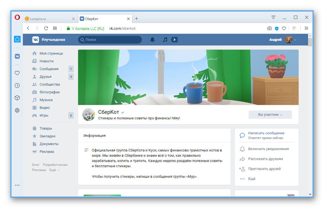Open Speed Dial grid icon
The width and height of the screenshot is (324, 208).
click(55, 28)
